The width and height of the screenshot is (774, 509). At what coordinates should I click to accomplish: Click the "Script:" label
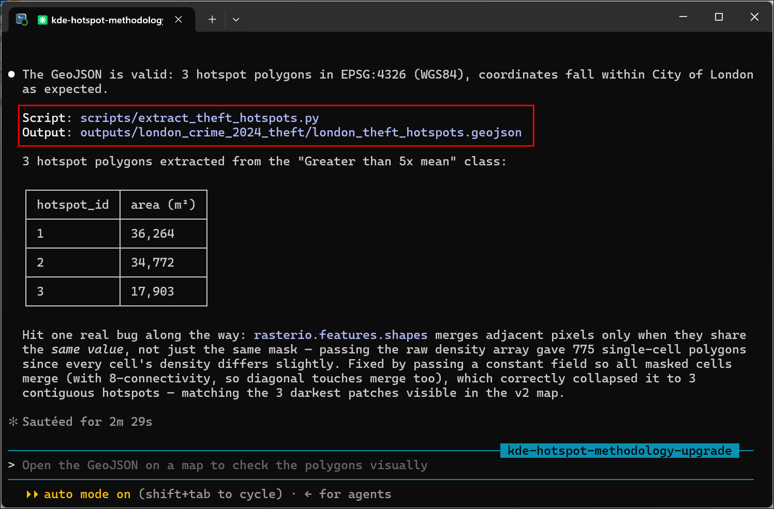click(47, 118)
